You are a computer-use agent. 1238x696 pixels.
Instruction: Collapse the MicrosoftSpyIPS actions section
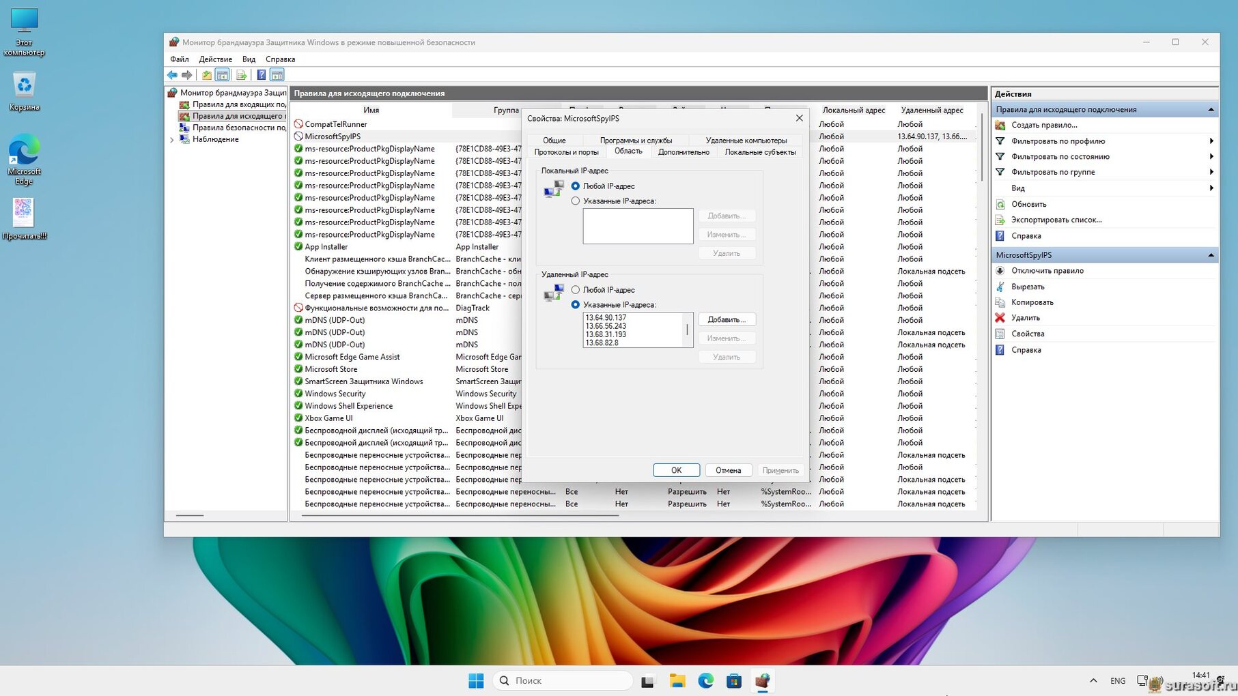(x=1211, y=255)
